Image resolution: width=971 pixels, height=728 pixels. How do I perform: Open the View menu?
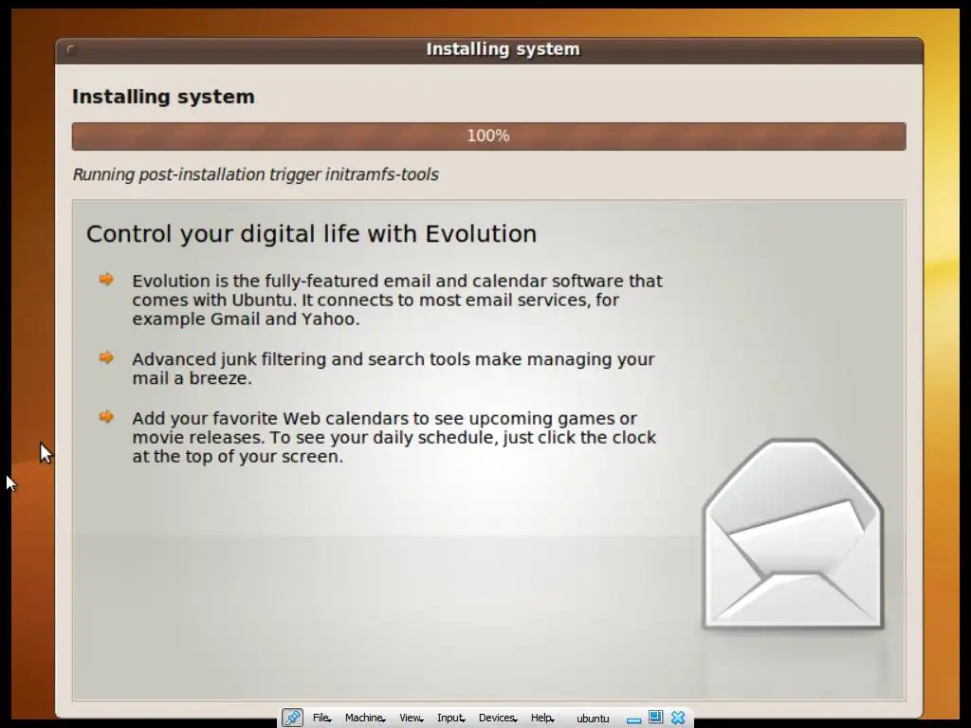coord(411,719)
